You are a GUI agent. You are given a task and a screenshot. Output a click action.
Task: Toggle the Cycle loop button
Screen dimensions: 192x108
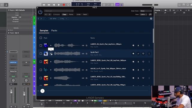(x=68, y=5)
